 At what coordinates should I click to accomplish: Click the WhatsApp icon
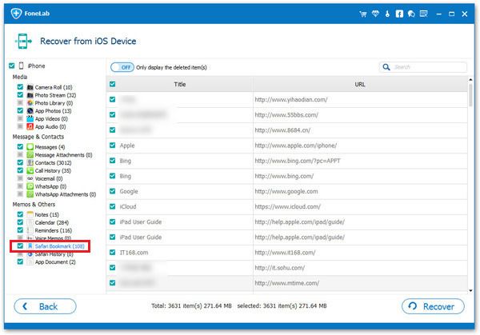pyautogui.click(x=30, y=186)
